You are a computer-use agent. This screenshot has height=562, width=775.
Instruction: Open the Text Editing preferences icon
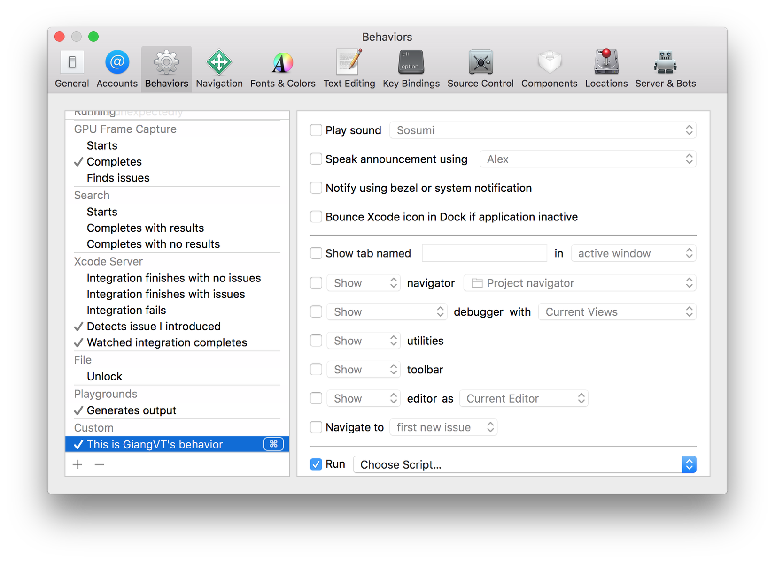point(349,69)
